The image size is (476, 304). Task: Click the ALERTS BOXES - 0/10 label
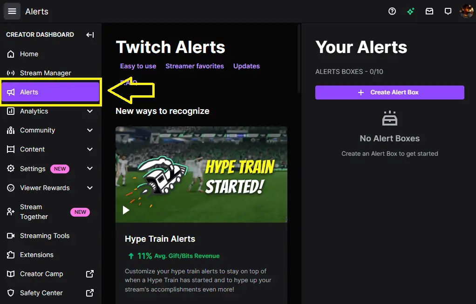click(349, 72)
